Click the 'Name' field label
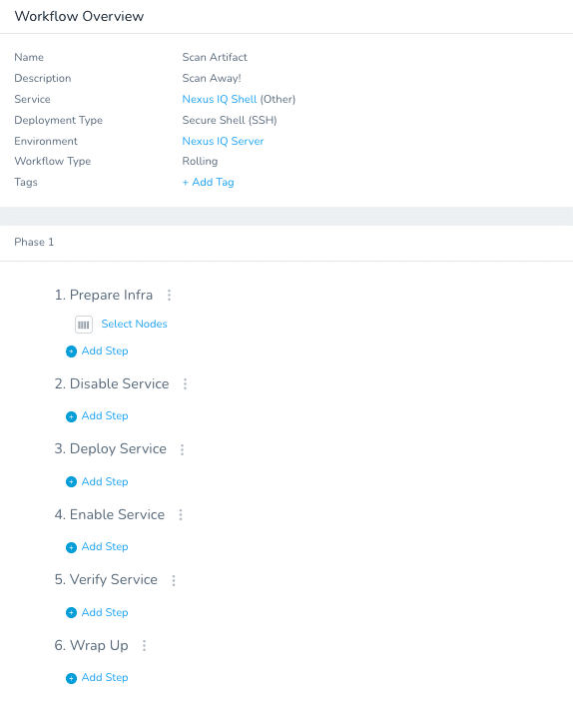Viewport: 573px width, 703px height. [x=29, y=57]
